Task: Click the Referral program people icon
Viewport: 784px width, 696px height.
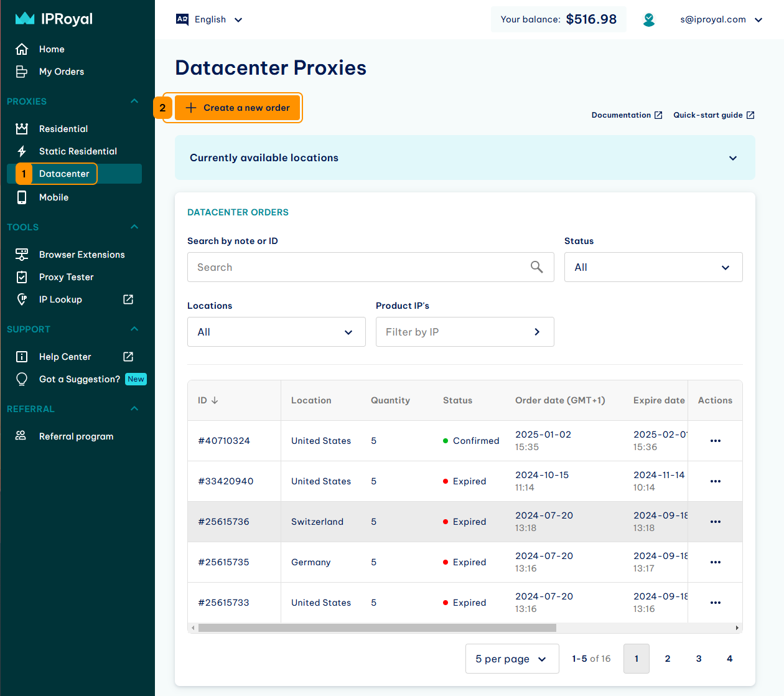Action: 21,436
